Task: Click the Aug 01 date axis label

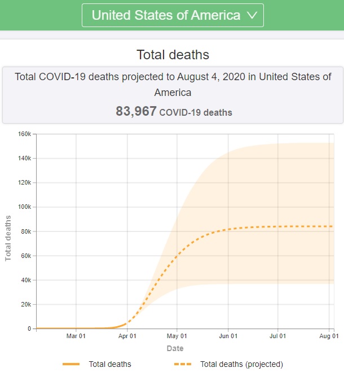Action: click(329, 336)
